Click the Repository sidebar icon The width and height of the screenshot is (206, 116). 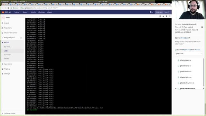tap(2, 28)
